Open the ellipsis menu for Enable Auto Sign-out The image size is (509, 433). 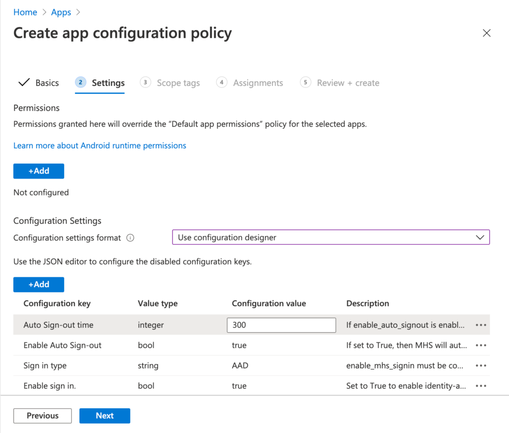[x=481, y=345]
